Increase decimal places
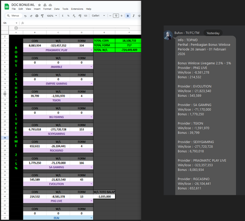 click(80, 16)
